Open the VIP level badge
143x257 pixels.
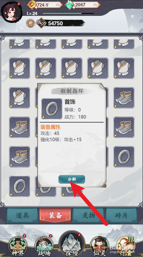[x=30, y=23]
